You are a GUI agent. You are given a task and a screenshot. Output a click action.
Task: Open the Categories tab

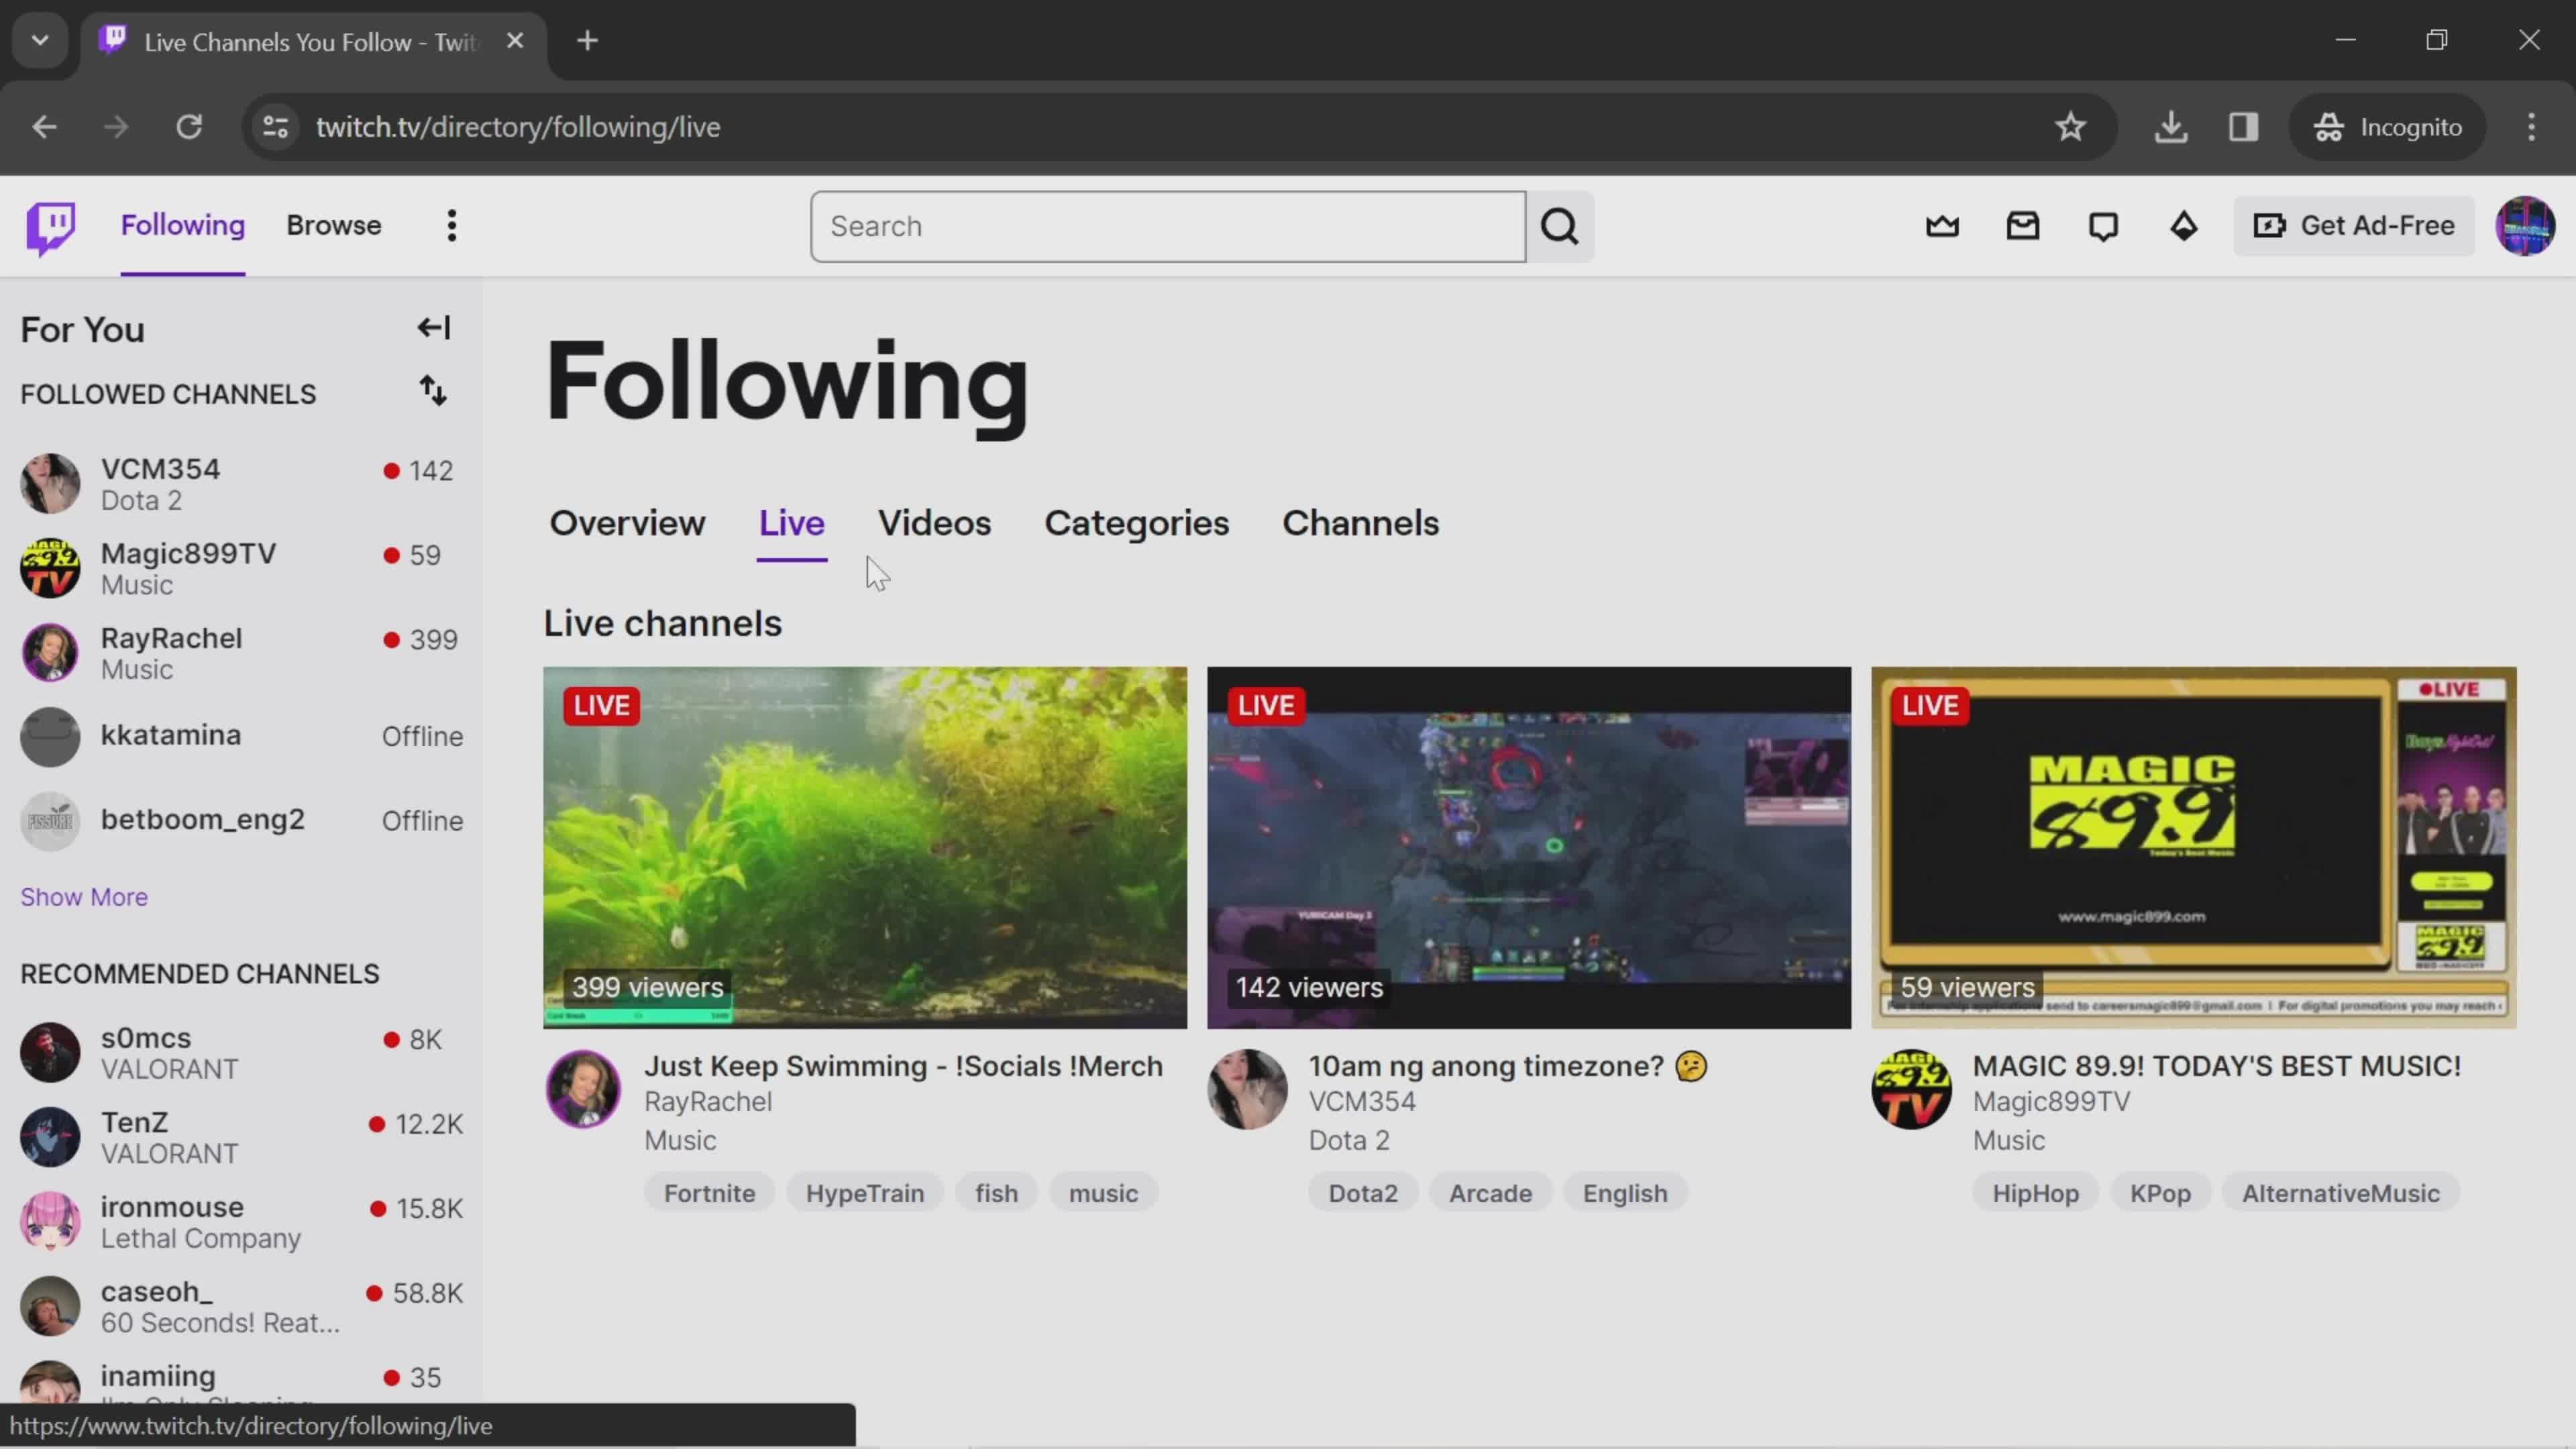click(x=1136, y=523)
